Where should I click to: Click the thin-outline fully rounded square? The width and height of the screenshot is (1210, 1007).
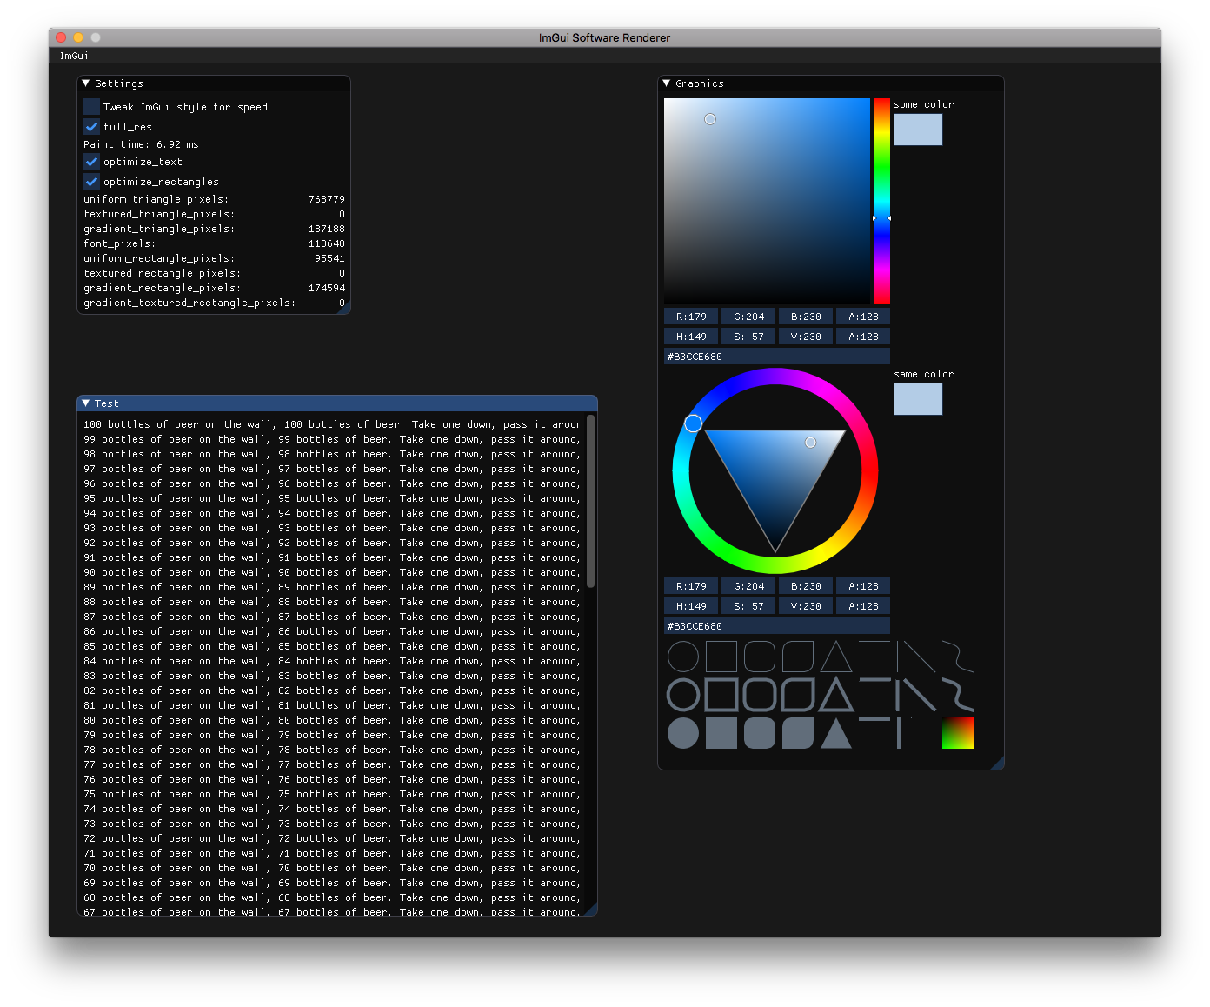[760, 657]
